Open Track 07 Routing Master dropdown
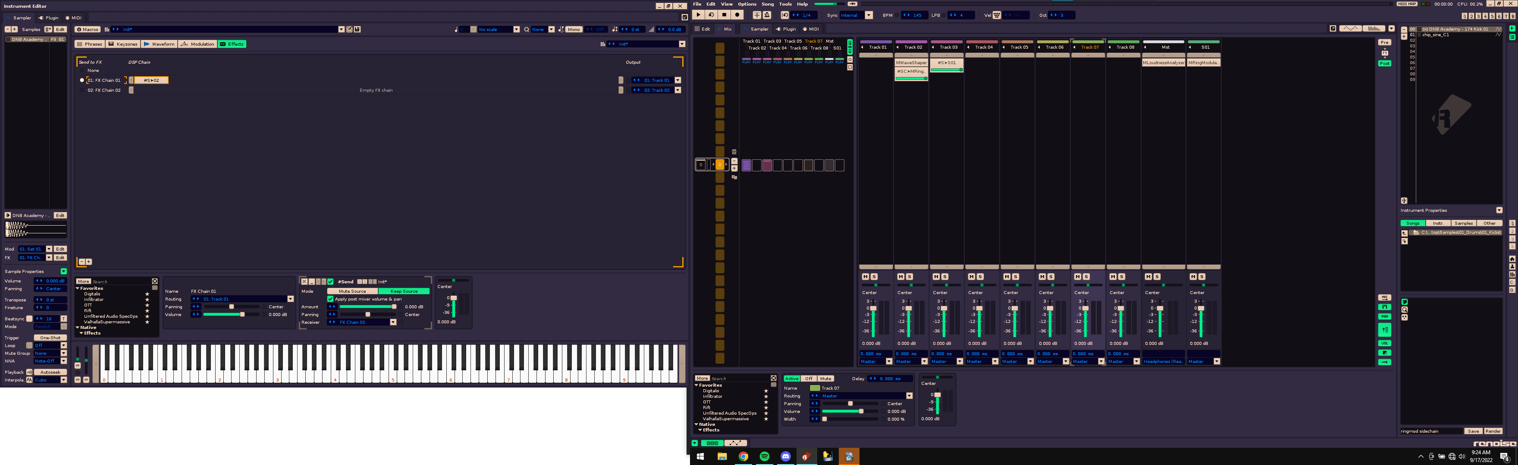The width and height of the screenshot is (1518, 465). click(909, 396)
